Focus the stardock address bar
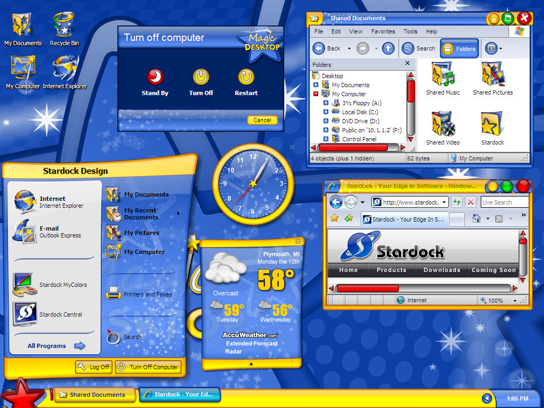 coord(411,202)
